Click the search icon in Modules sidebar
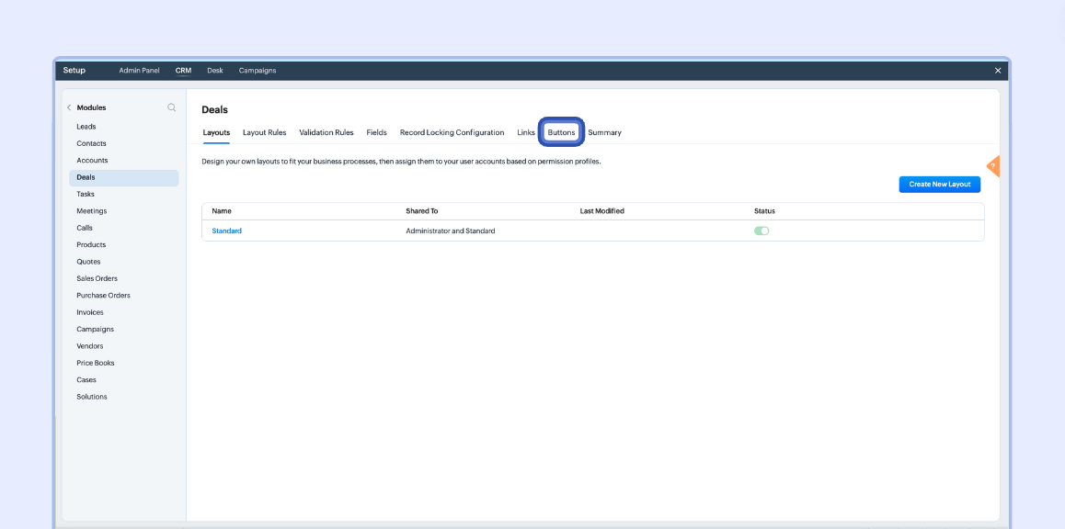1065x529 pixels. pyautogui.click(x=171, y=107)
